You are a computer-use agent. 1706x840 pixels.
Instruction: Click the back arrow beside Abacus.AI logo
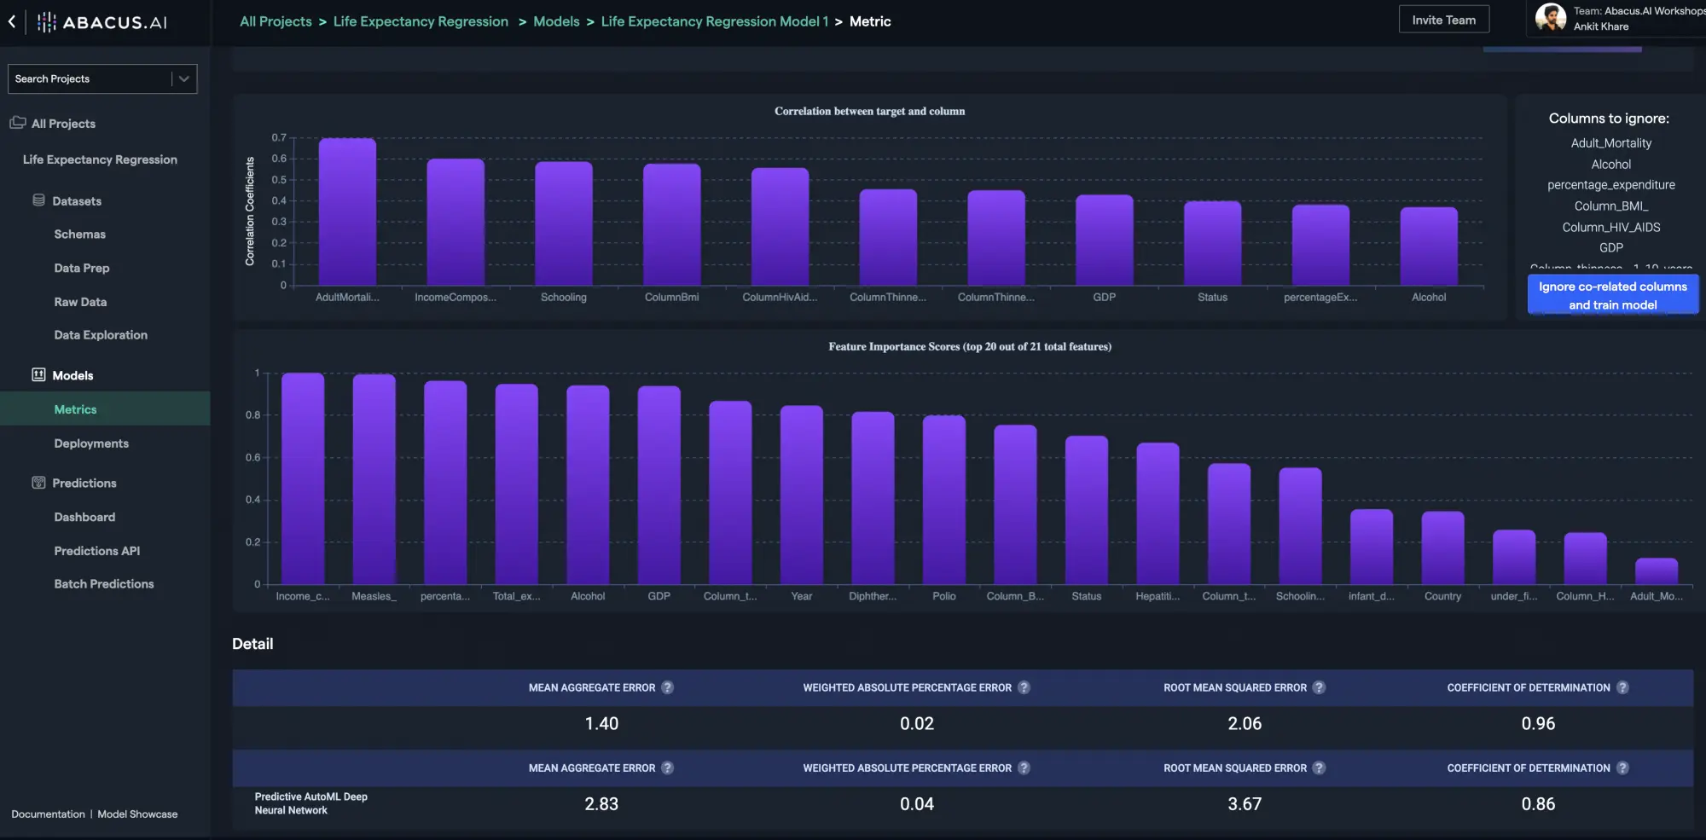pyautogui.click(x=12, y=22)
